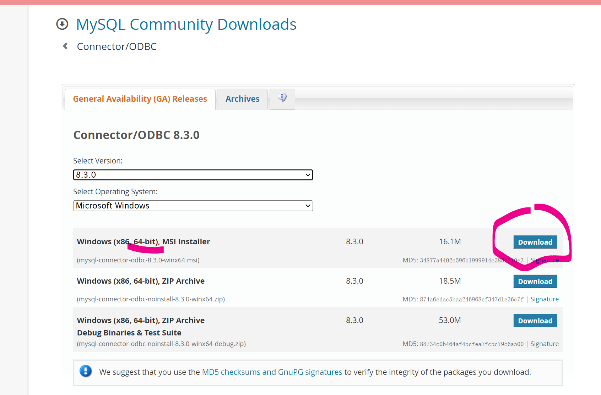Click the Debug Binaries & Test Suite label
This screenshot has height=395, width=601.
coord(129,333)
